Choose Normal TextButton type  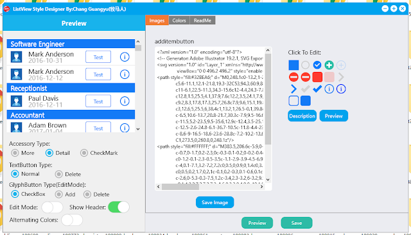(15, 174)
